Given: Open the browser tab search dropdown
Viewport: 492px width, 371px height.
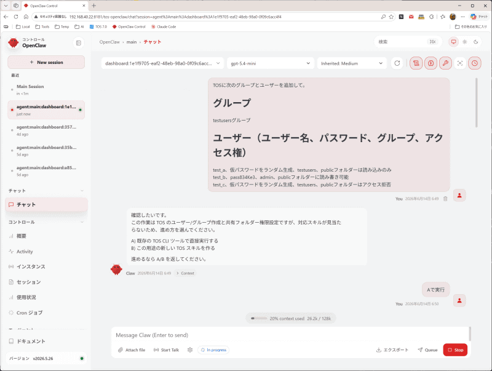Looking at the screenshot, I should [x=6, y=6].
